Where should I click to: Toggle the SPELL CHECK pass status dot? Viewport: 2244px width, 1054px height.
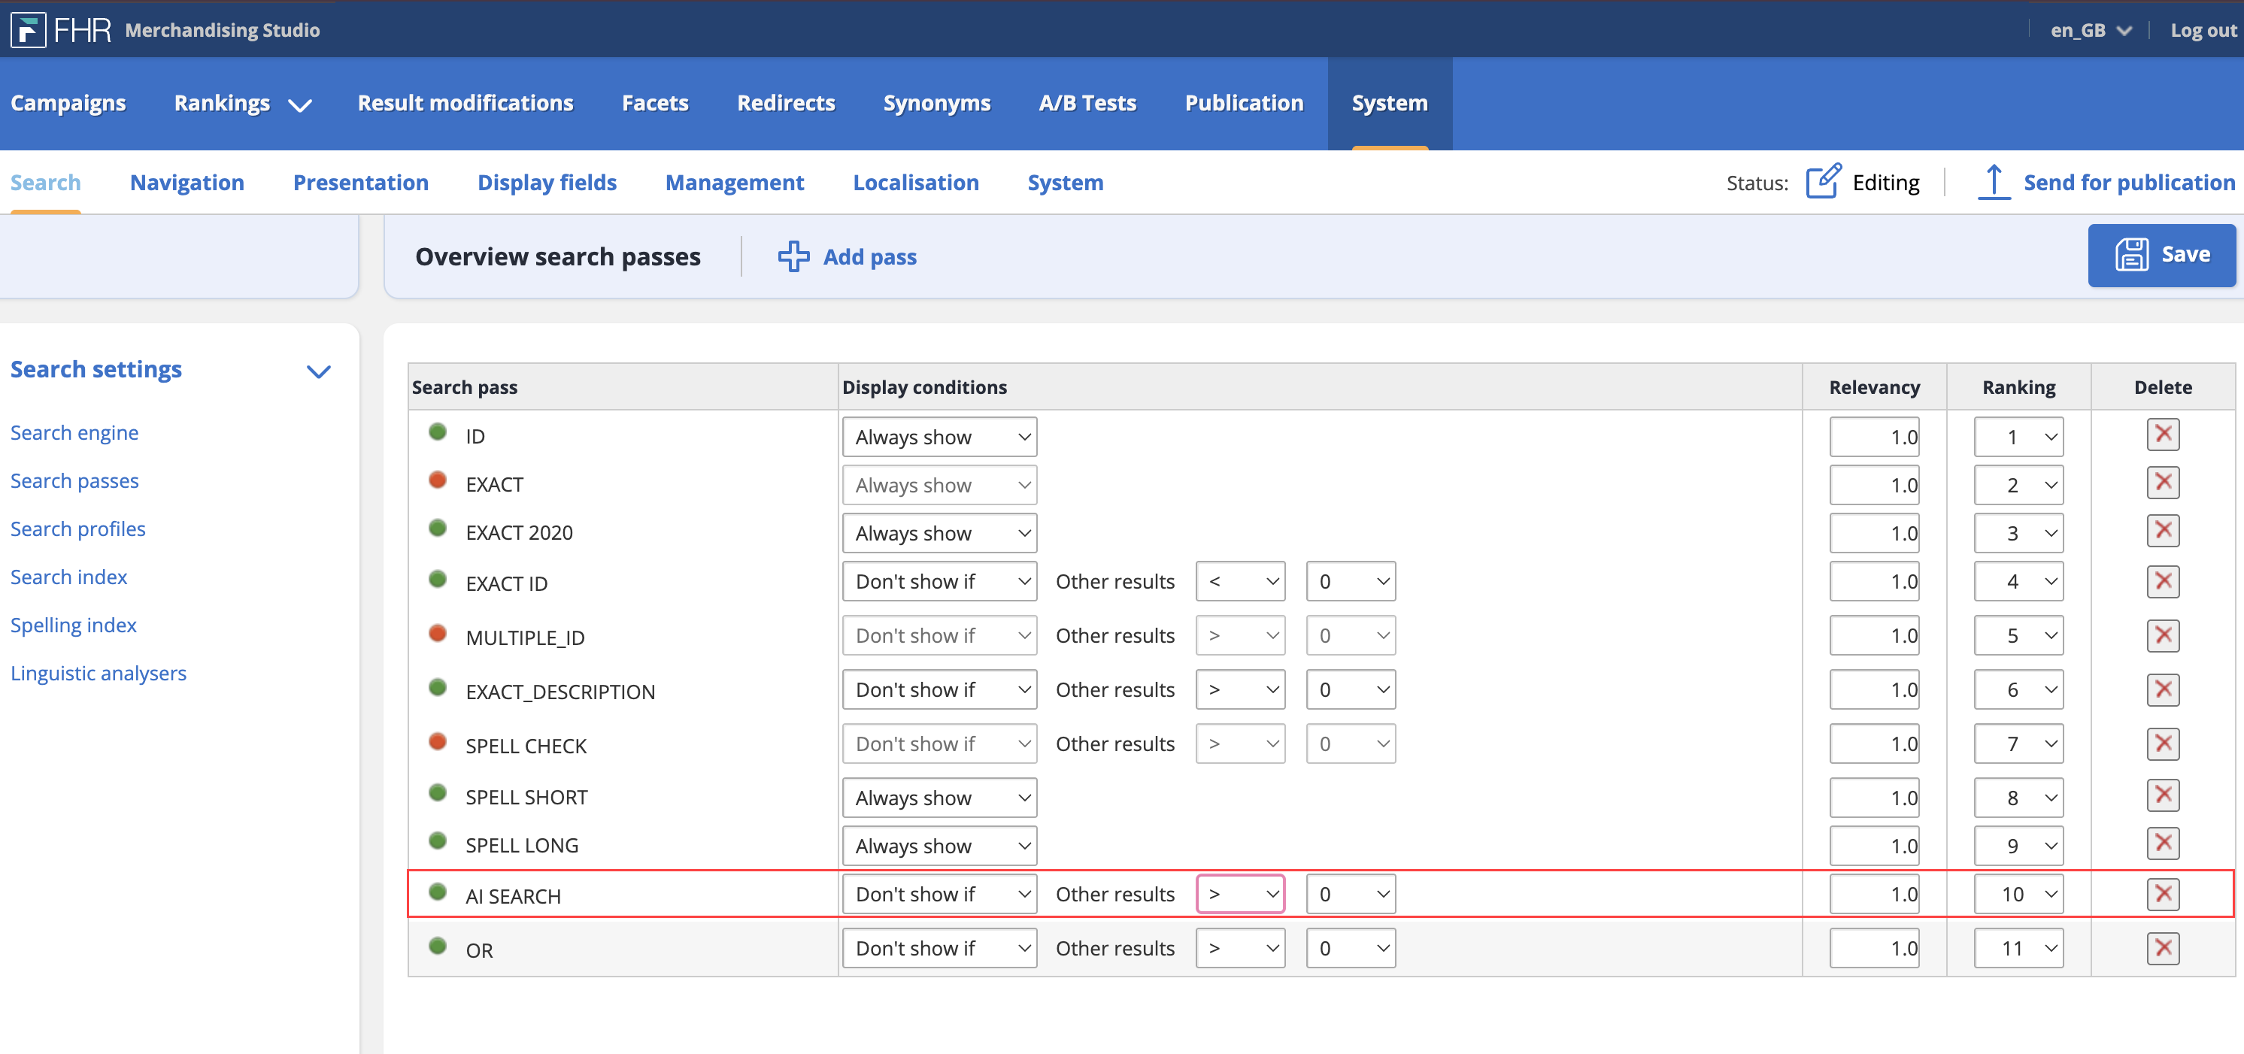pos(438,741)
